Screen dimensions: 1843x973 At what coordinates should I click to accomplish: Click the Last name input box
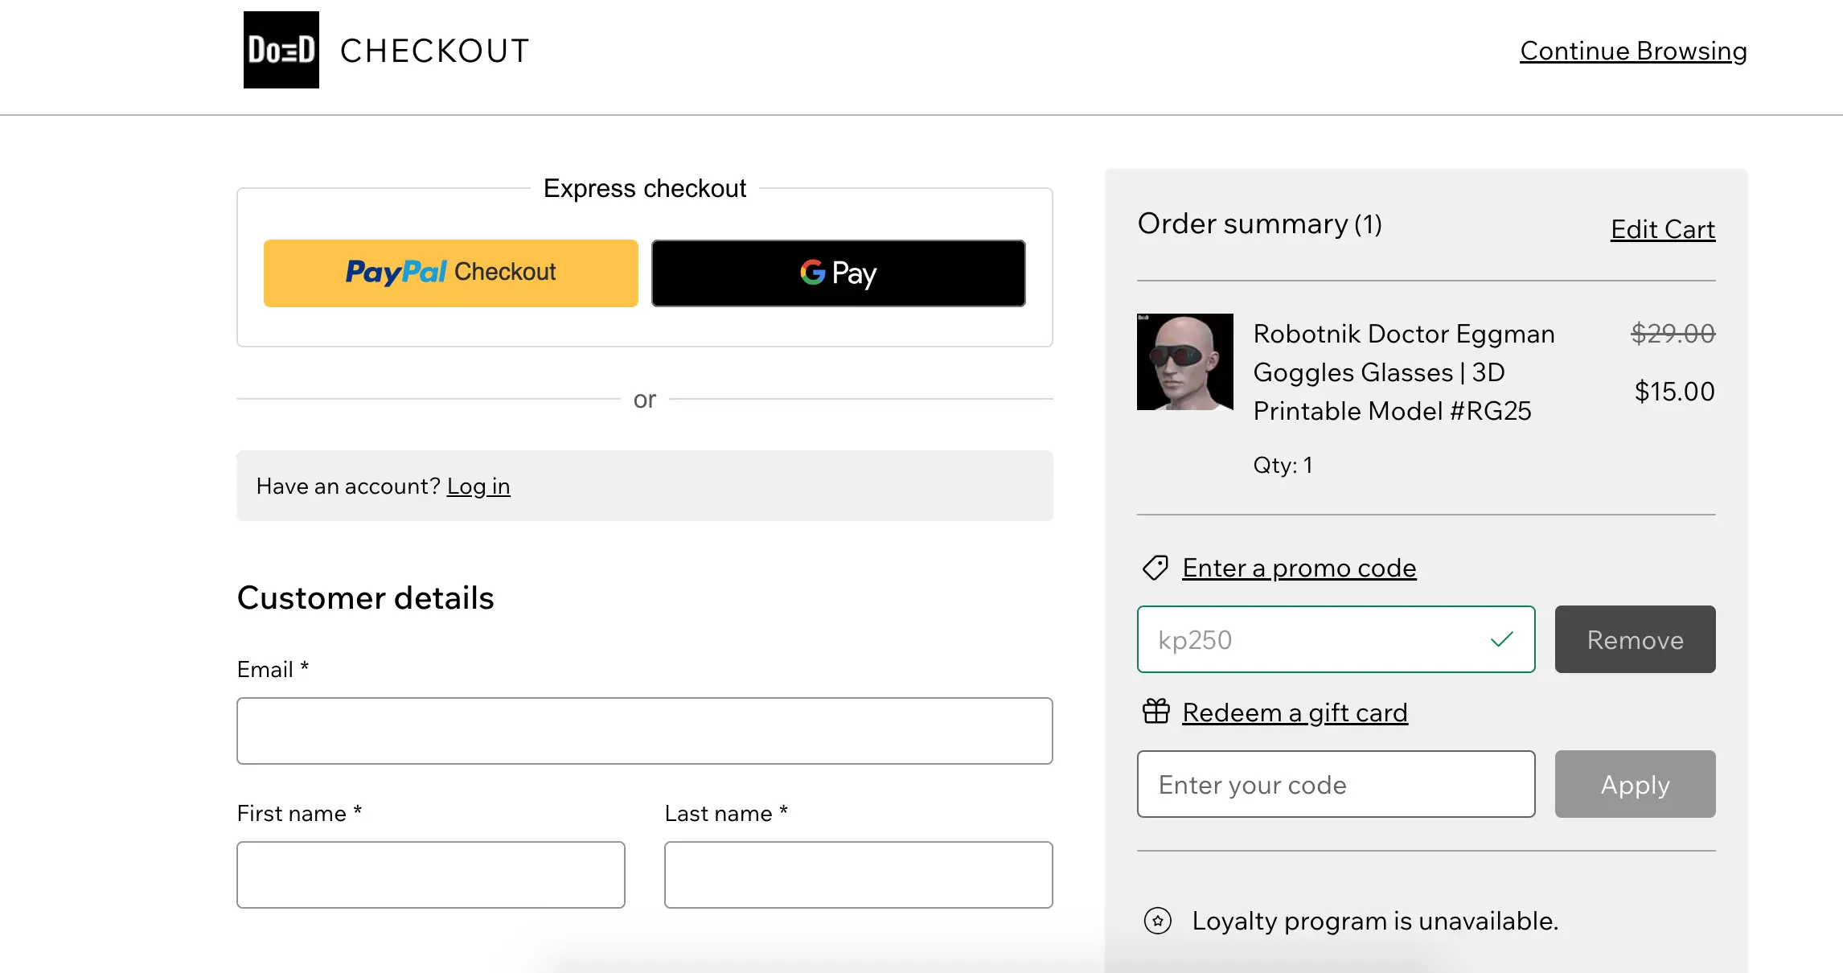coord(858,874)
